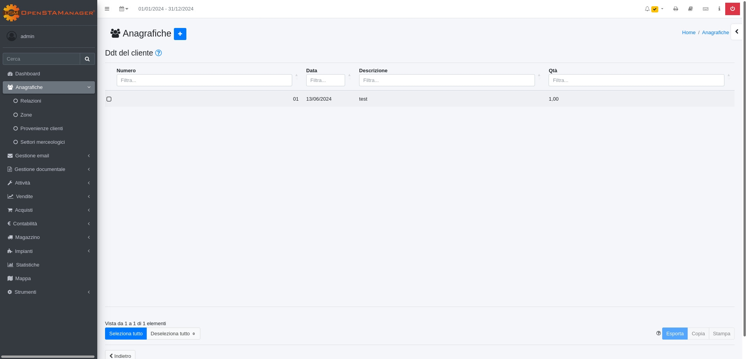Click the Esporta button
This screenshot has width=747, height=359.
675,334
